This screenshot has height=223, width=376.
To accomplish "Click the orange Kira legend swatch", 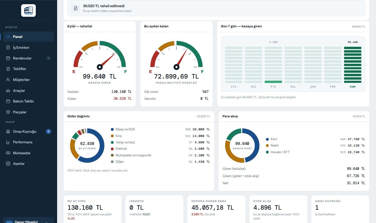I will pyautogui.click(x=112, y=136).
